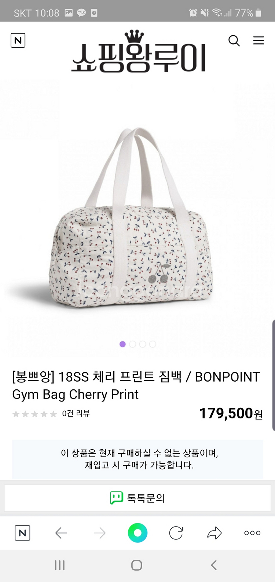Open the hamburger menu

258,40
